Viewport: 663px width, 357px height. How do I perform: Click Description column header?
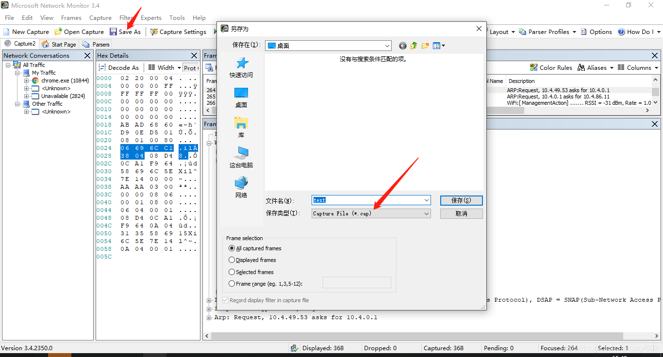coord(521,81)
